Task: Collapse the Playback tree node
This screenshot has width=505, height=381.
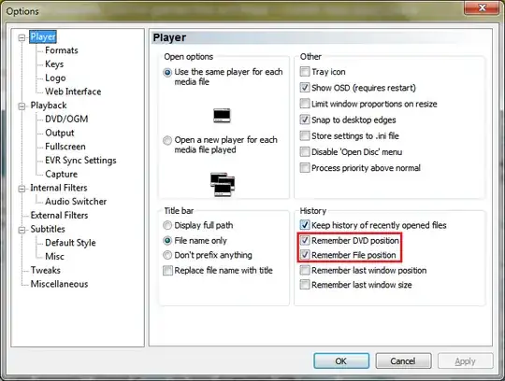Action: click(22, 106)
